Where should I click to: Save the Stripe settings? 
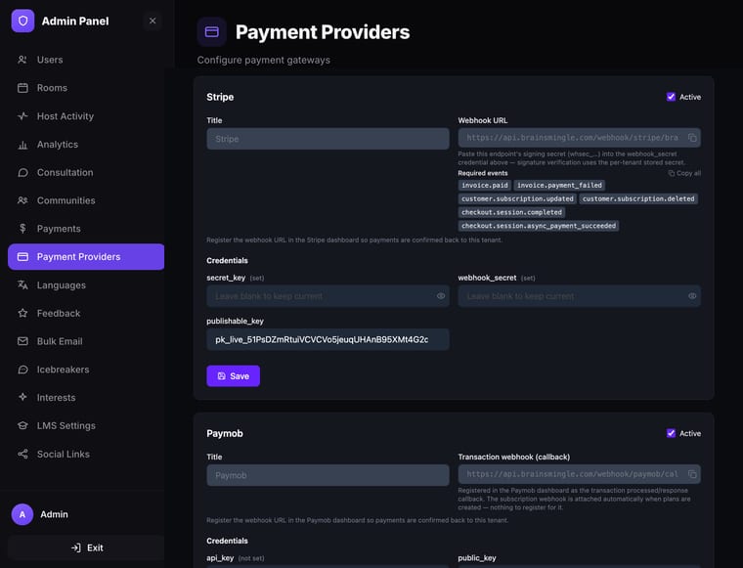[x=233, y=376]
